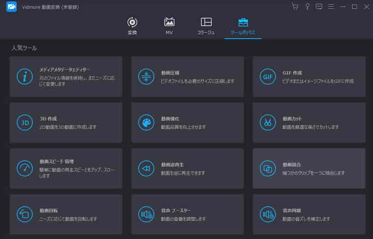Open the MV tab
The height and width of the screenshot is (239, 373).
click(x=169, y=26)
